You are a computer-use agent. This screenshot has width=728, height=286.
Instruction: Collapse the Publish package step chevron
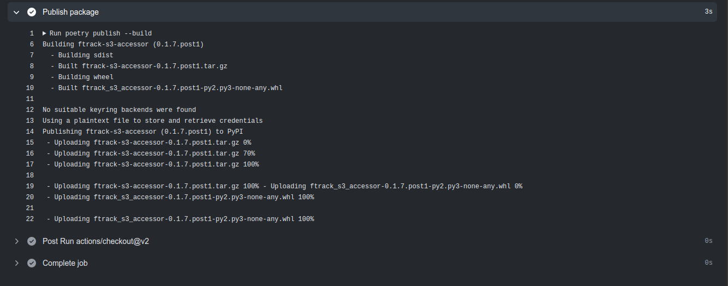click(x=16, y=12)
